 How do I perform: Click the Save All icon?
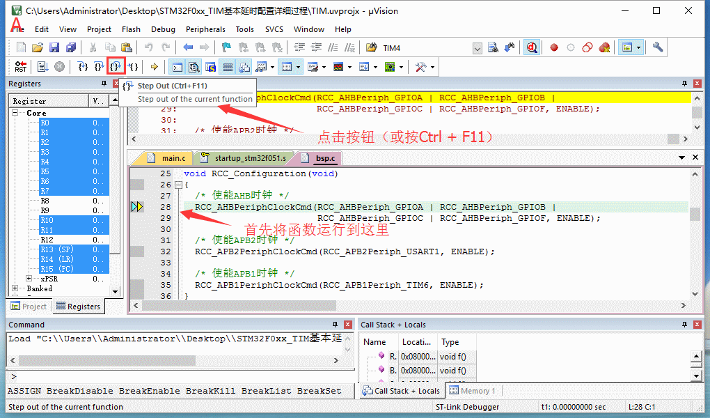coord(71,47)
